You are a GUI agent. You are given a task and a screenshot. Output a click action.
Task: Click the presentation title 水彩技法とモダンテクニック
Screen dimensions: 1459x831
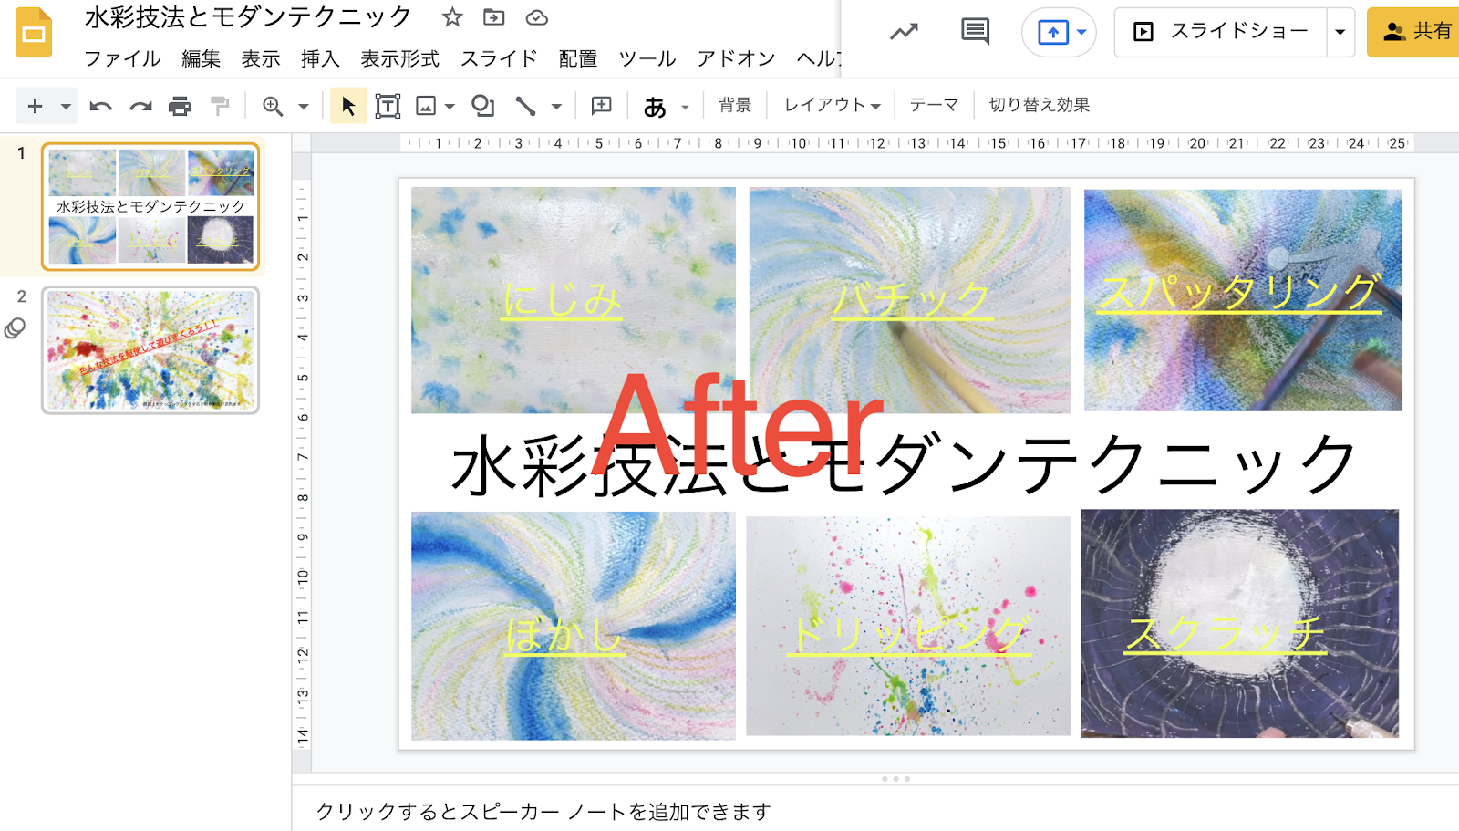coord(248,17)
